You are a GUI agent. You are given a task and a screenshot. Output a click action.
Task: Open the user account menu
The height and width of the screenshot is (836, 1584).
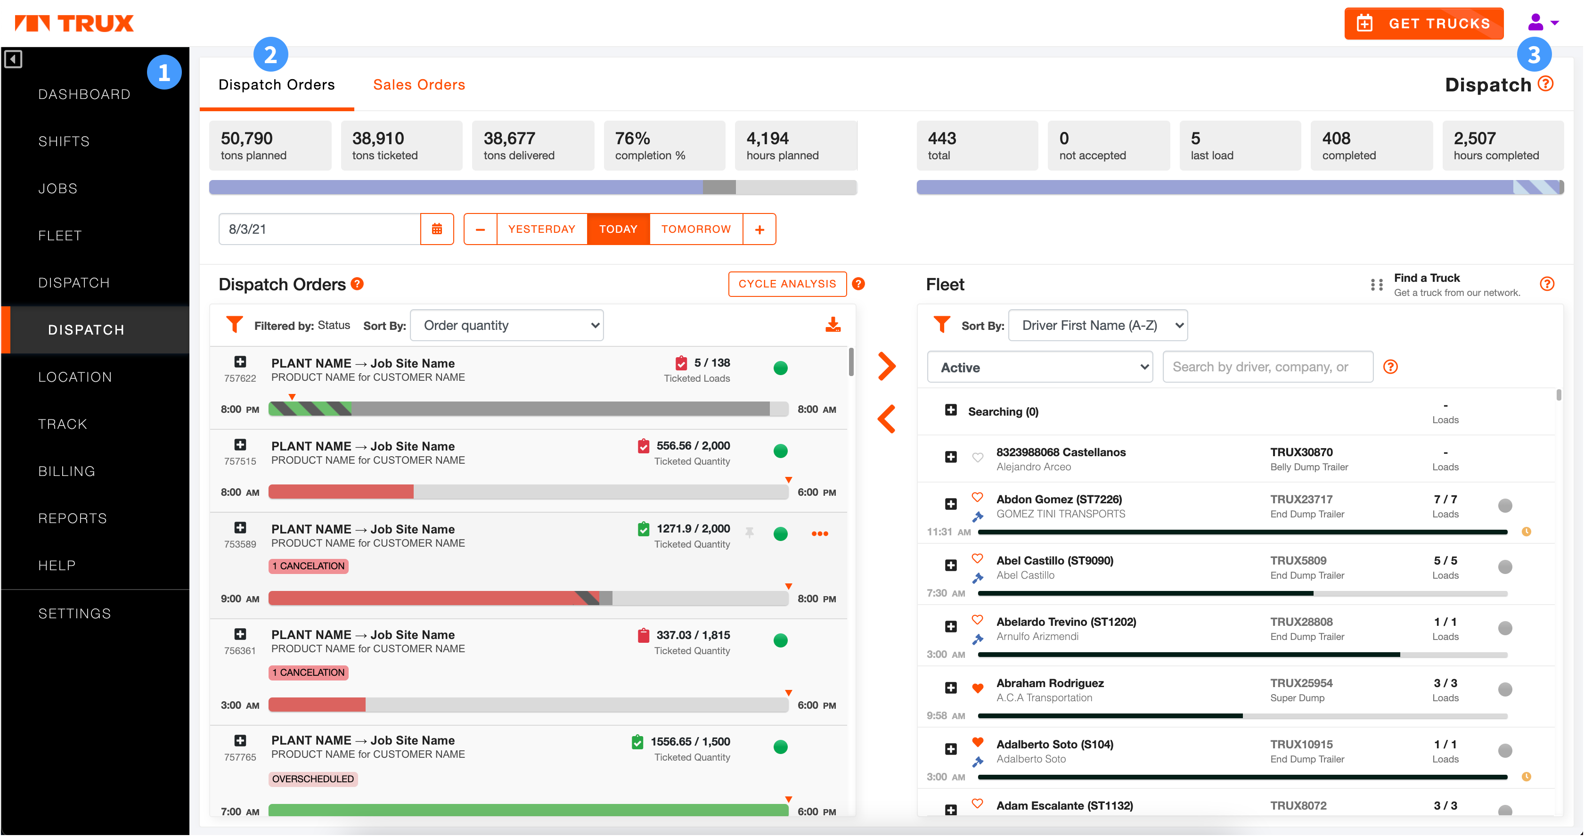click(1543, 23)
